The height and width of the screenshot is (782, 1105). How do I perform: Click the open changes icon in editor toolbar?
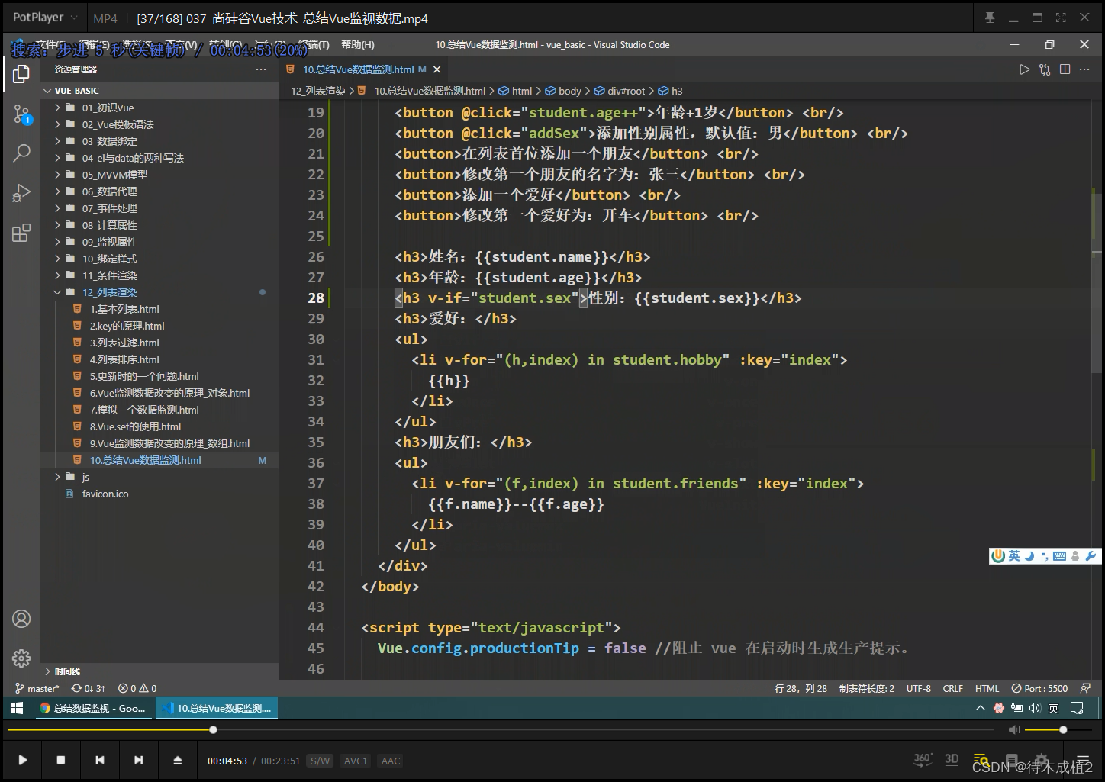click(1045, 69)
